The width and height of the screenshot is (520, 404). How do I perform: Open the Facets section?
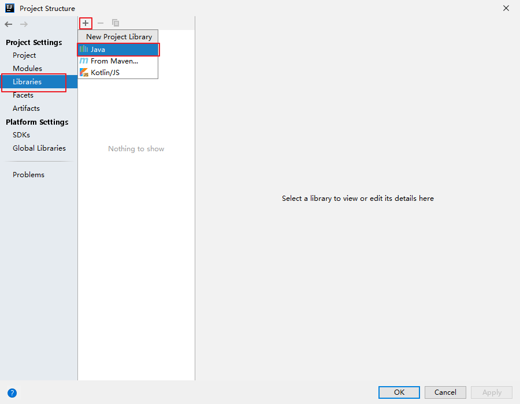click(23, 95)
